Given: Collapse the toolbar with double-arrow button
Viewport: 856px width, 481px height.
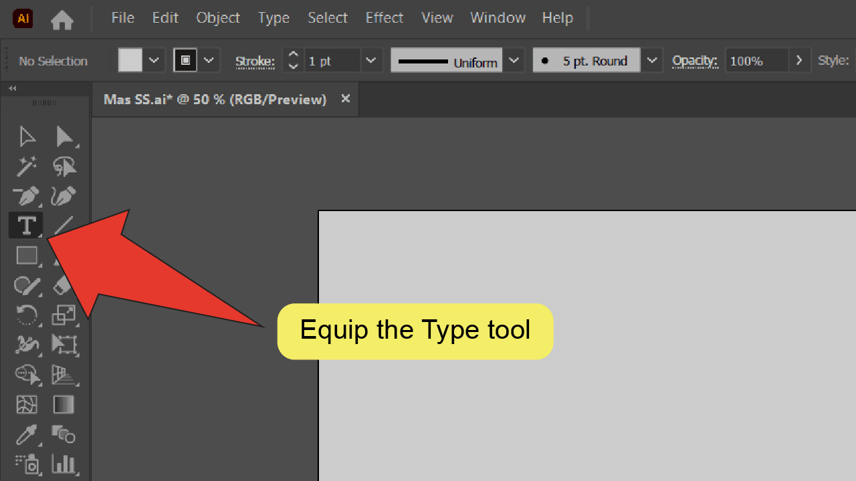Looking at the screenshot, I should point(12,88).
